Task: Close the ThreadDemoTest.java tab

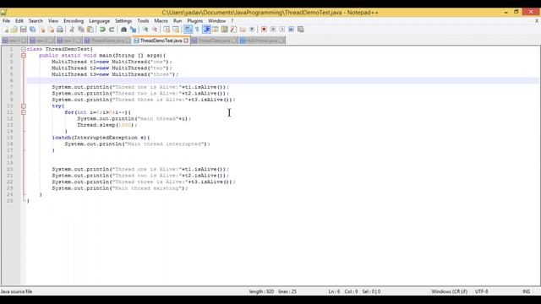Action: tap(186, 41)
